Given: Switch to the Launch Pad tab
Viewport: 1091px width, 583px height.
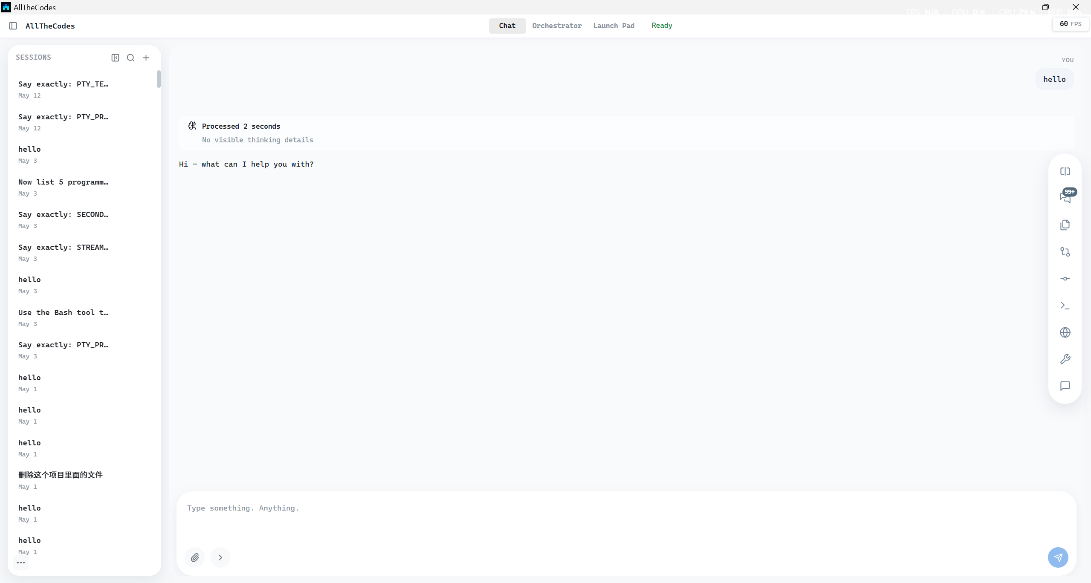Looking at the screenshot, I should tap(614, 26).
